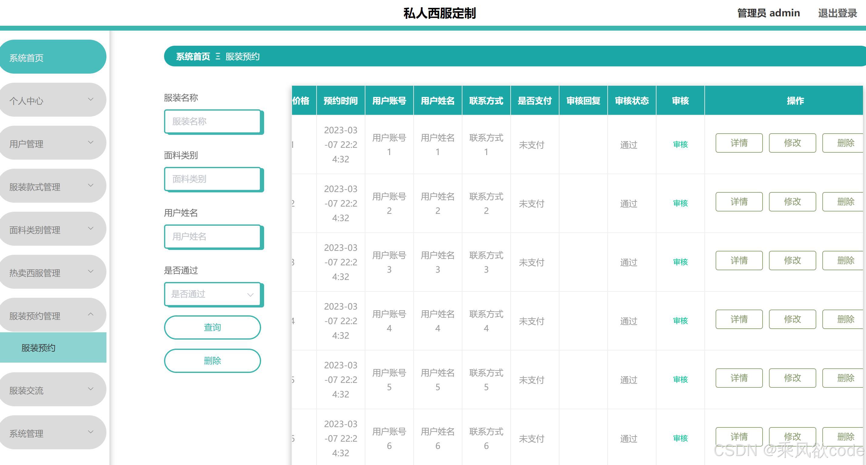Click the 查询 search button

pyautogui.click(x=213, y=327)
